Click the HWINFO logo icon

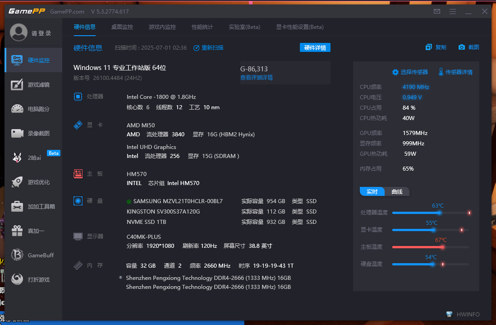(x=449, y=314)
